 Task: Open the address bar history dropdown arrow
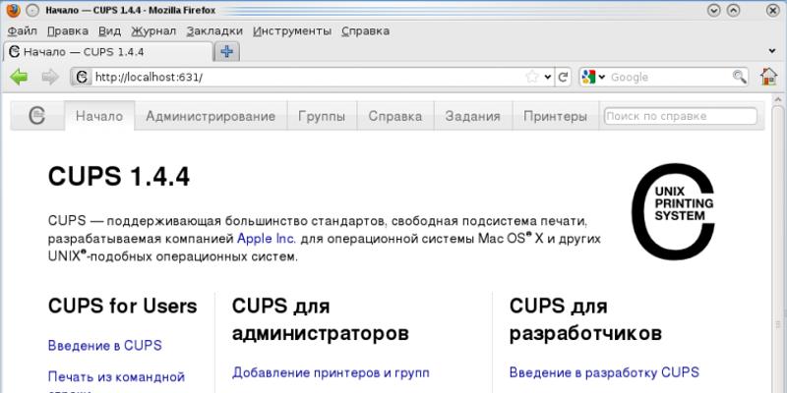[x=548, y=78]
